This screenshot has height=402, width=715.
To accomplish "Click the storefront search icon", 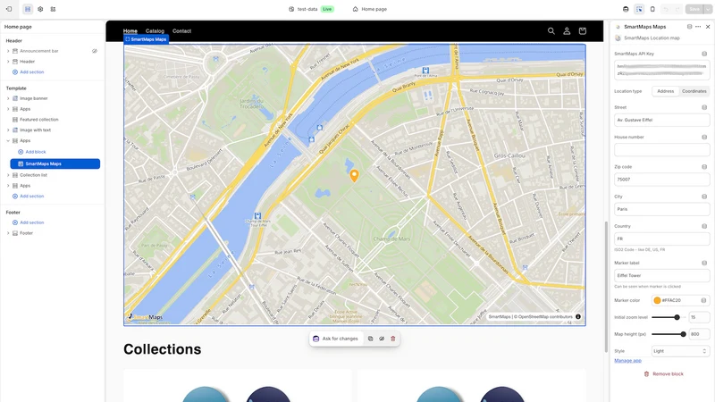I will click(x=551, y=31).
